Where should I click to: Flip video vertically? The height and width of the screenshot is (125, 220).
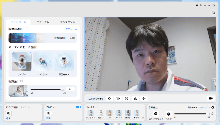coord(144,99)
